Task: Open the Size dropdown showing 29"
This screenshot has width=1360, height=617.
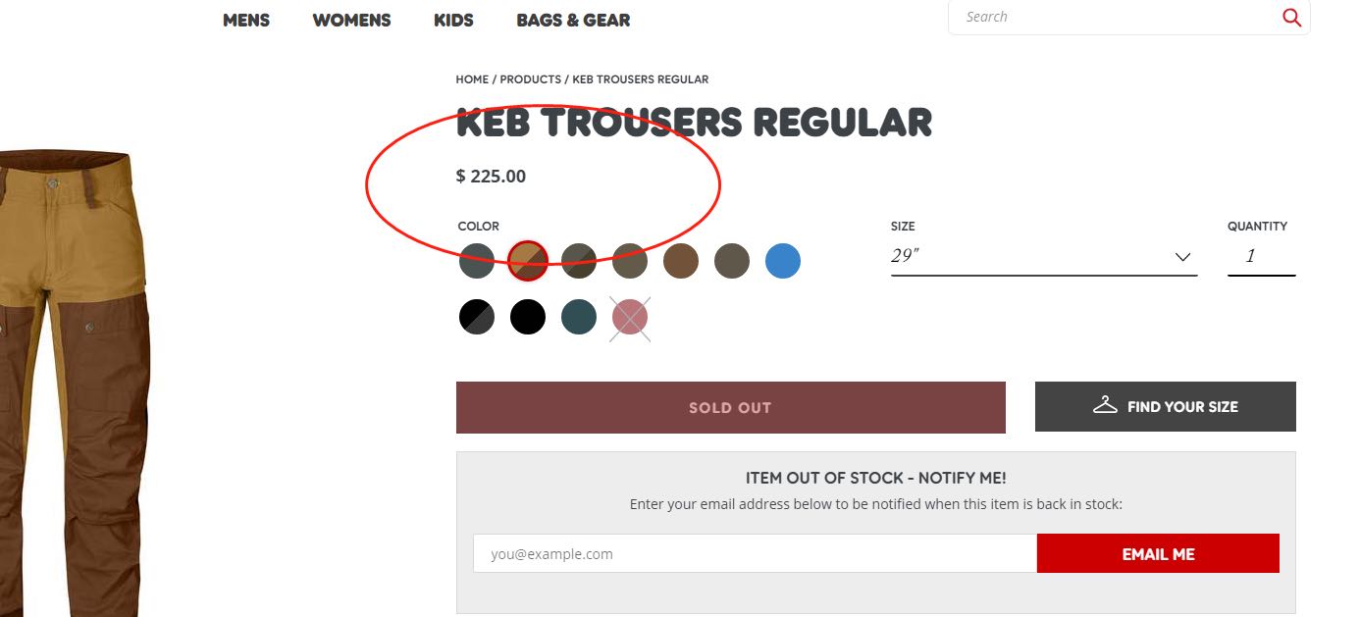Action: (1043, 257)
